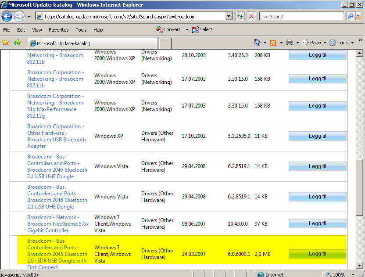The height and width of the screenshot is (277, 365).
Task: Click the date 17.10.2002 cell
Action: coord(193,136)
